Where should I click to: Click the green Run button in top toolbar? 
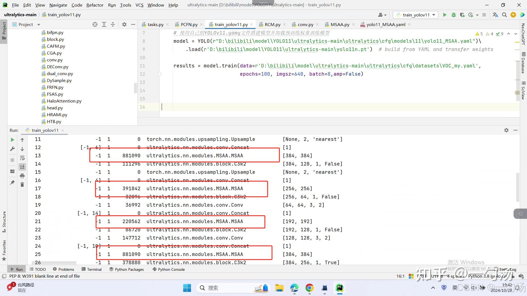point(445,15)
